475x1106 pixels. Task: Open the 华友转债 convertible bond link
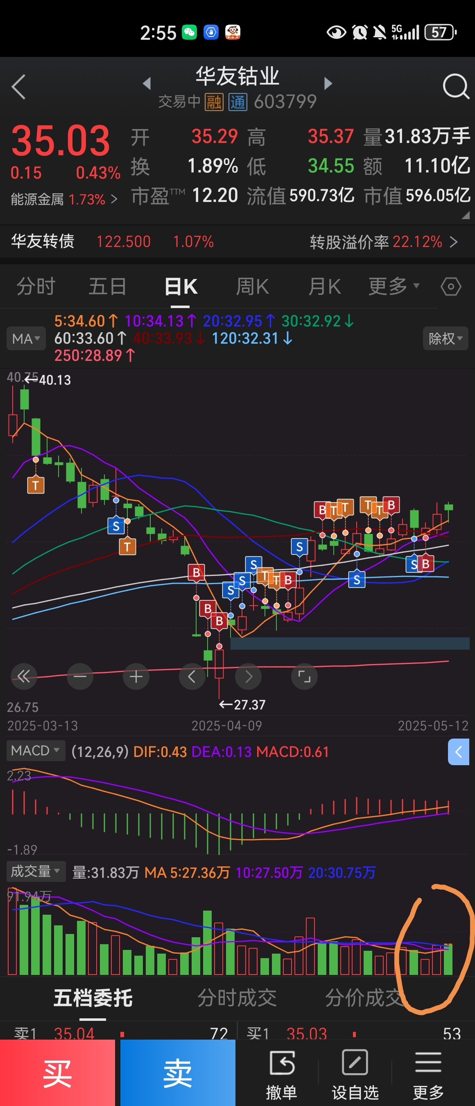(43, 241)
